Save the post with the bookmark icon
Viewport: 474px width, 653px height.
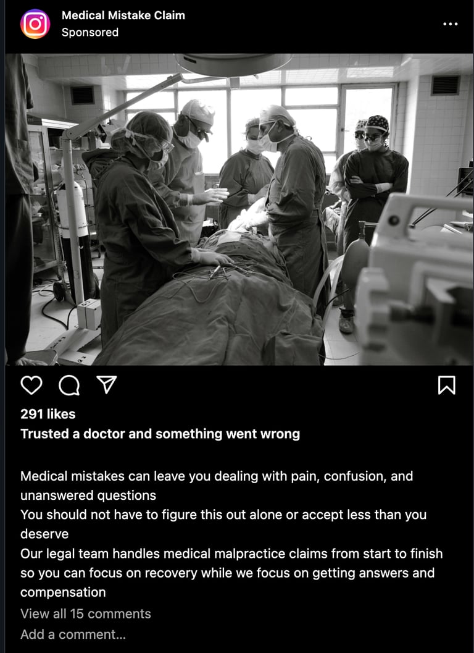point(446,385)
